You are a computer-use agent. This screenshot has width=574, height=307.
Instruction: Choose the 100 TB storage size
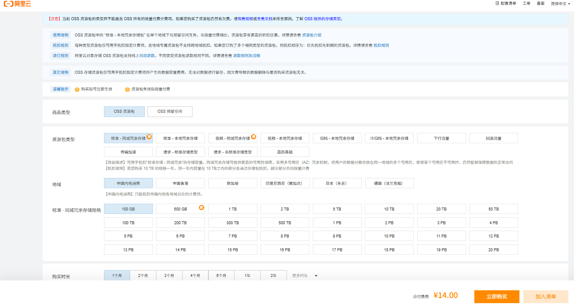[x=128, y=223]
